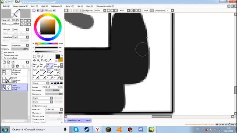
Task: Open the Качество dropdown
Action: 54,109
